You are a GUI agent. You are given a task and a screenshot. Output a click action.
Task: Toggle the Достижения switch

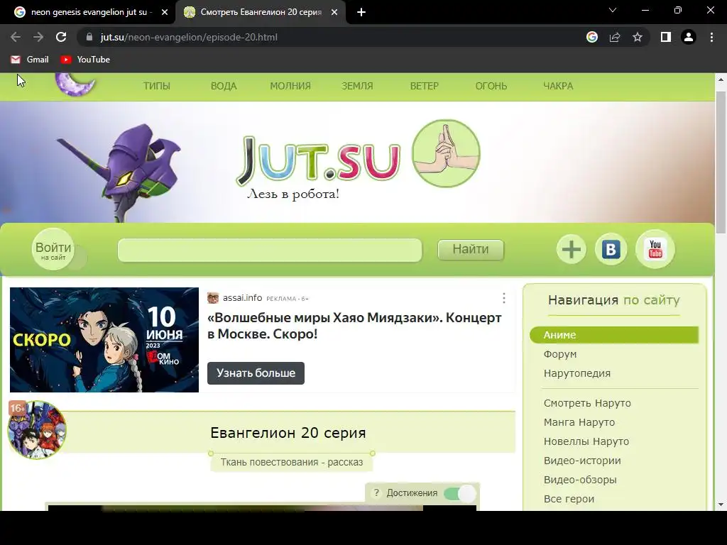(x=459, y=494)
